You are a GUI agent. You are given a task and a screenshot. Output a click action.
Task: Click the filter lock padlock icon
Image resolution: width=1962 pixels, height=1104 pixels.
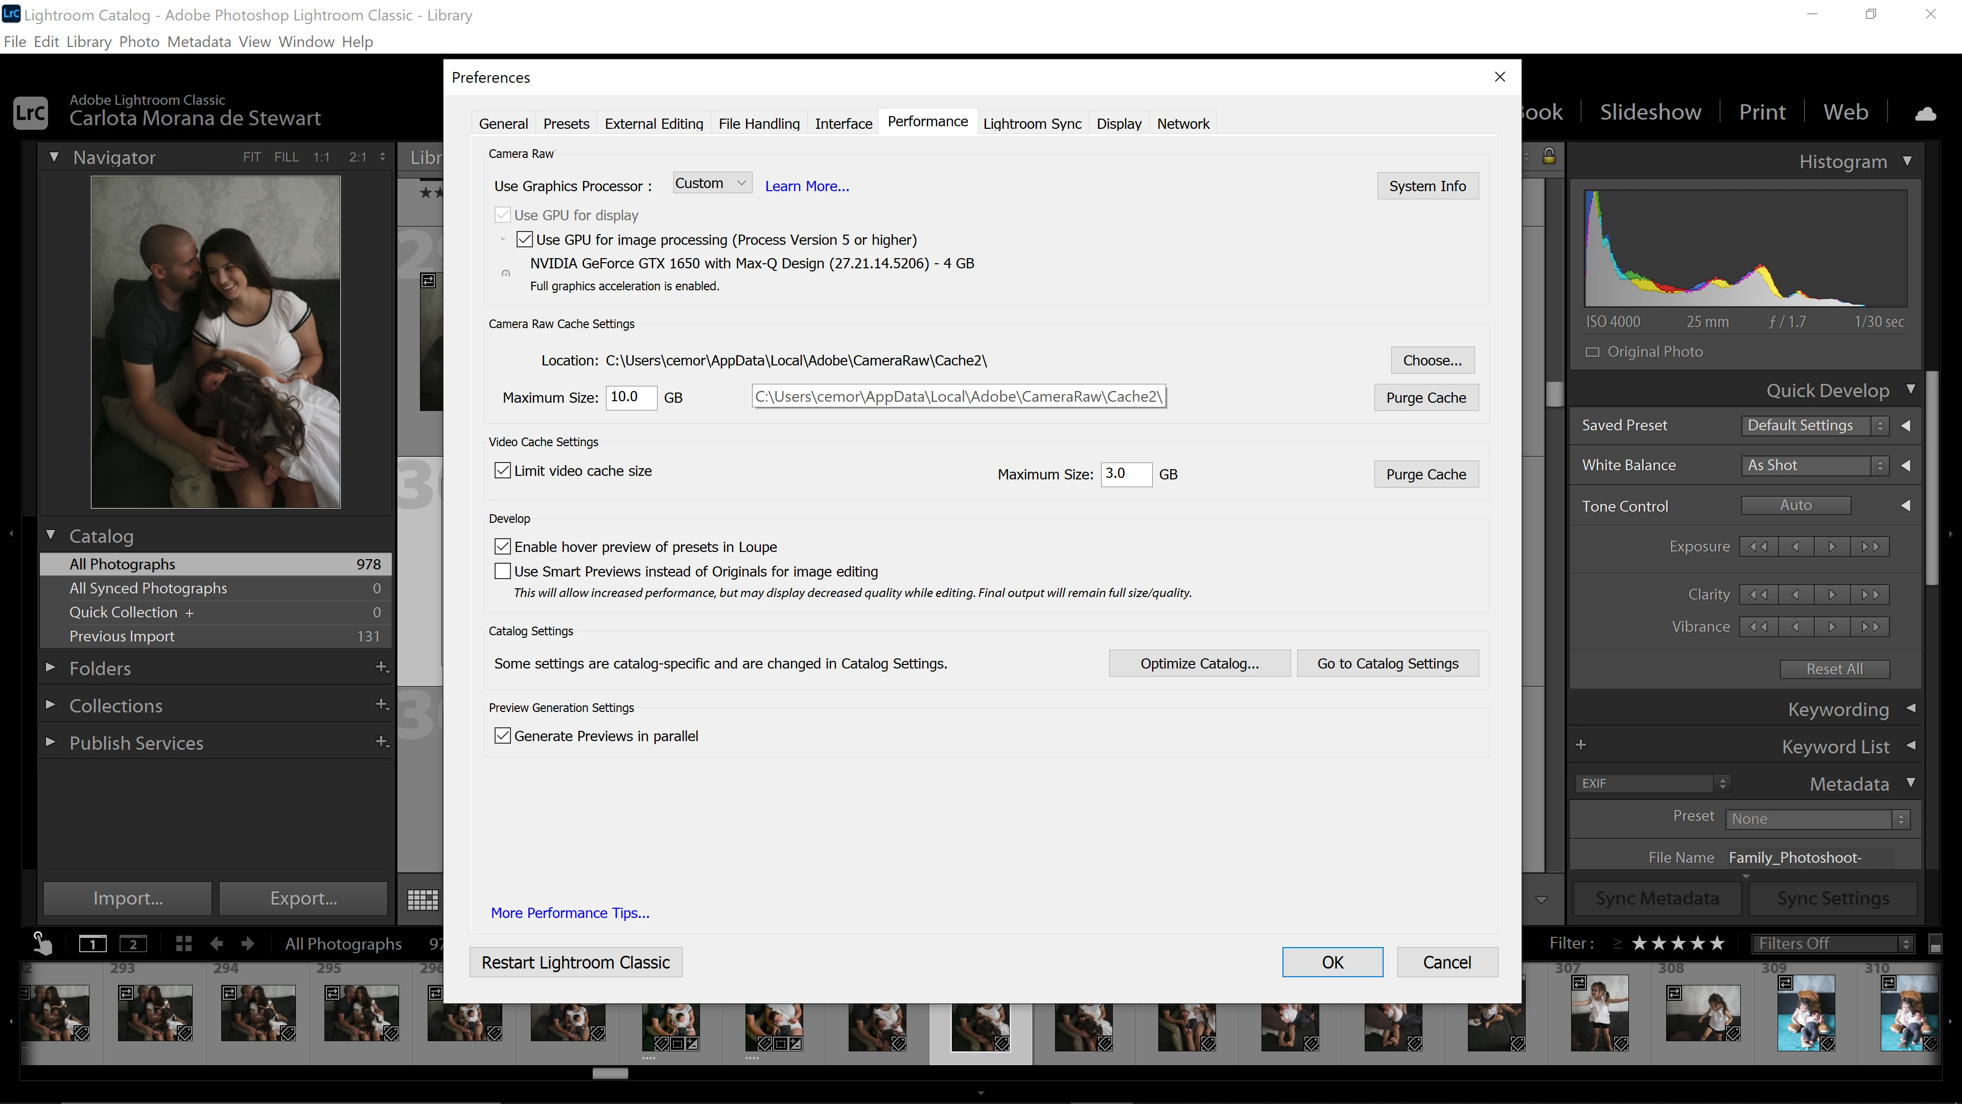pyautogui.click(x=1549, y=156)
